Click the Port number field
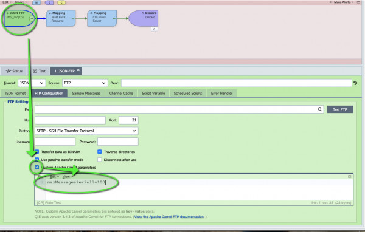 129,120
